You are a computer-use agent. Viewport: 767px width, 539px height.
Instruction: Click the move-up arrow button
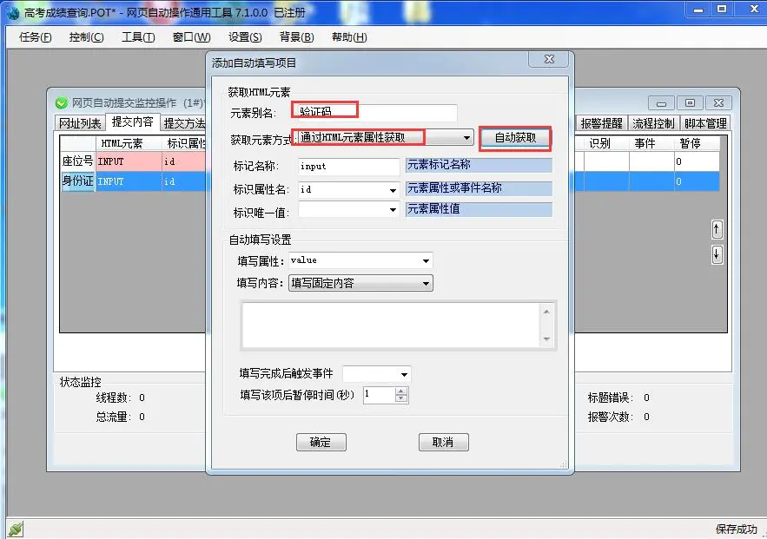(717, 229)
